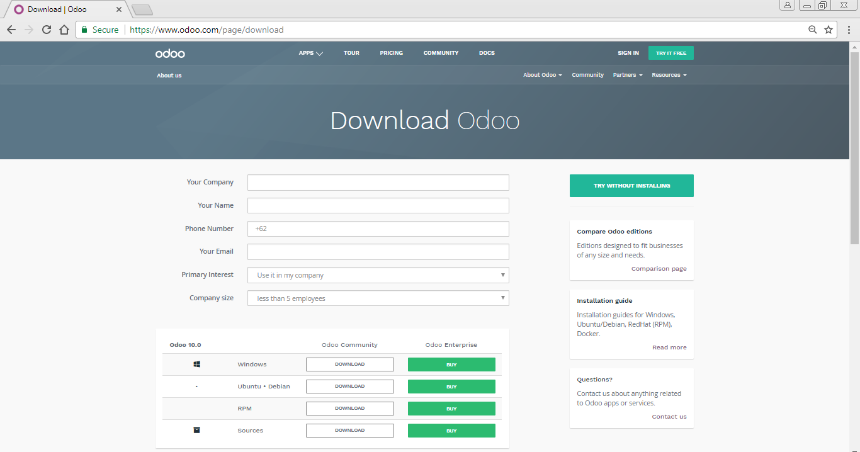The height and width of the screenshot is (452, 860).
Task: Click the back navigation arrow
Action: (11, 30)
